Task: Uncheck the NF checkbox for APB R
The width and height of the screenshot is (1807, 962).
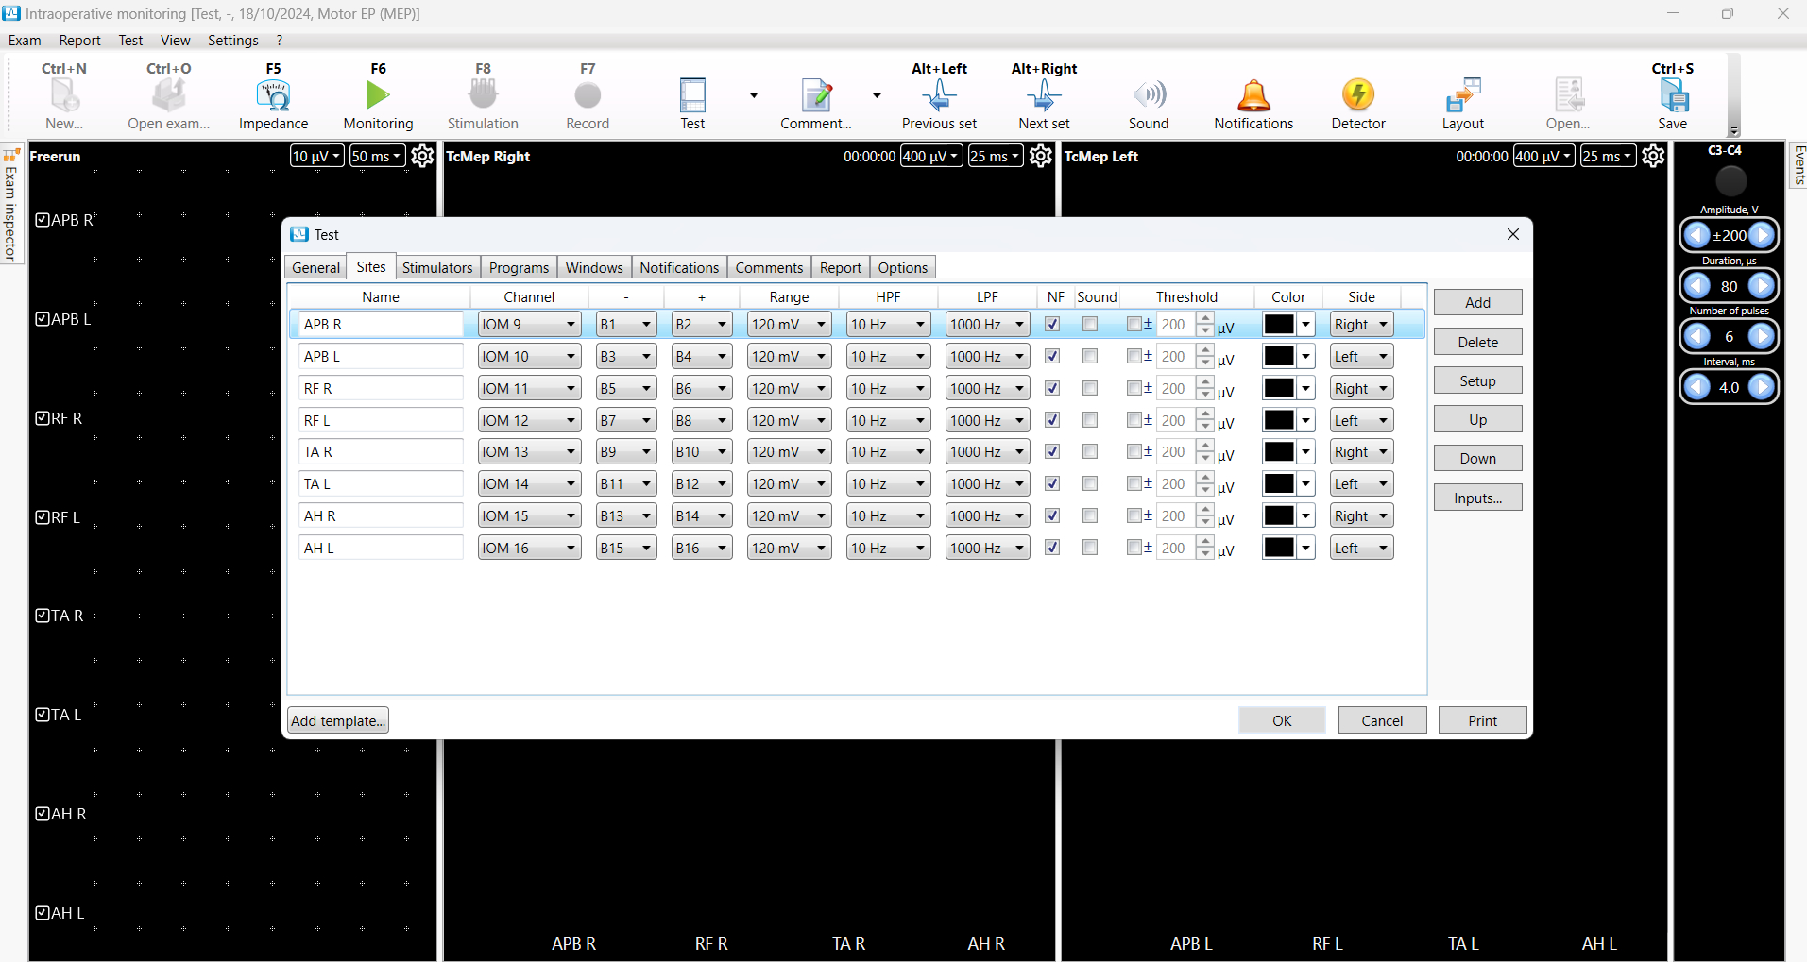Action: coord(1052,324)
